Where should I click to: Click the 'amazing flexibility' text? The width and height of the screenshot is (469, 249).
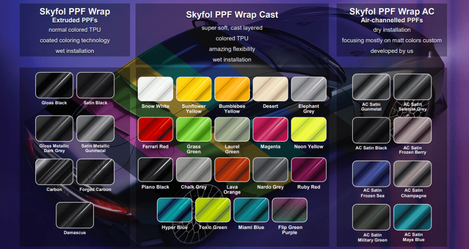[x=232, y=49]
